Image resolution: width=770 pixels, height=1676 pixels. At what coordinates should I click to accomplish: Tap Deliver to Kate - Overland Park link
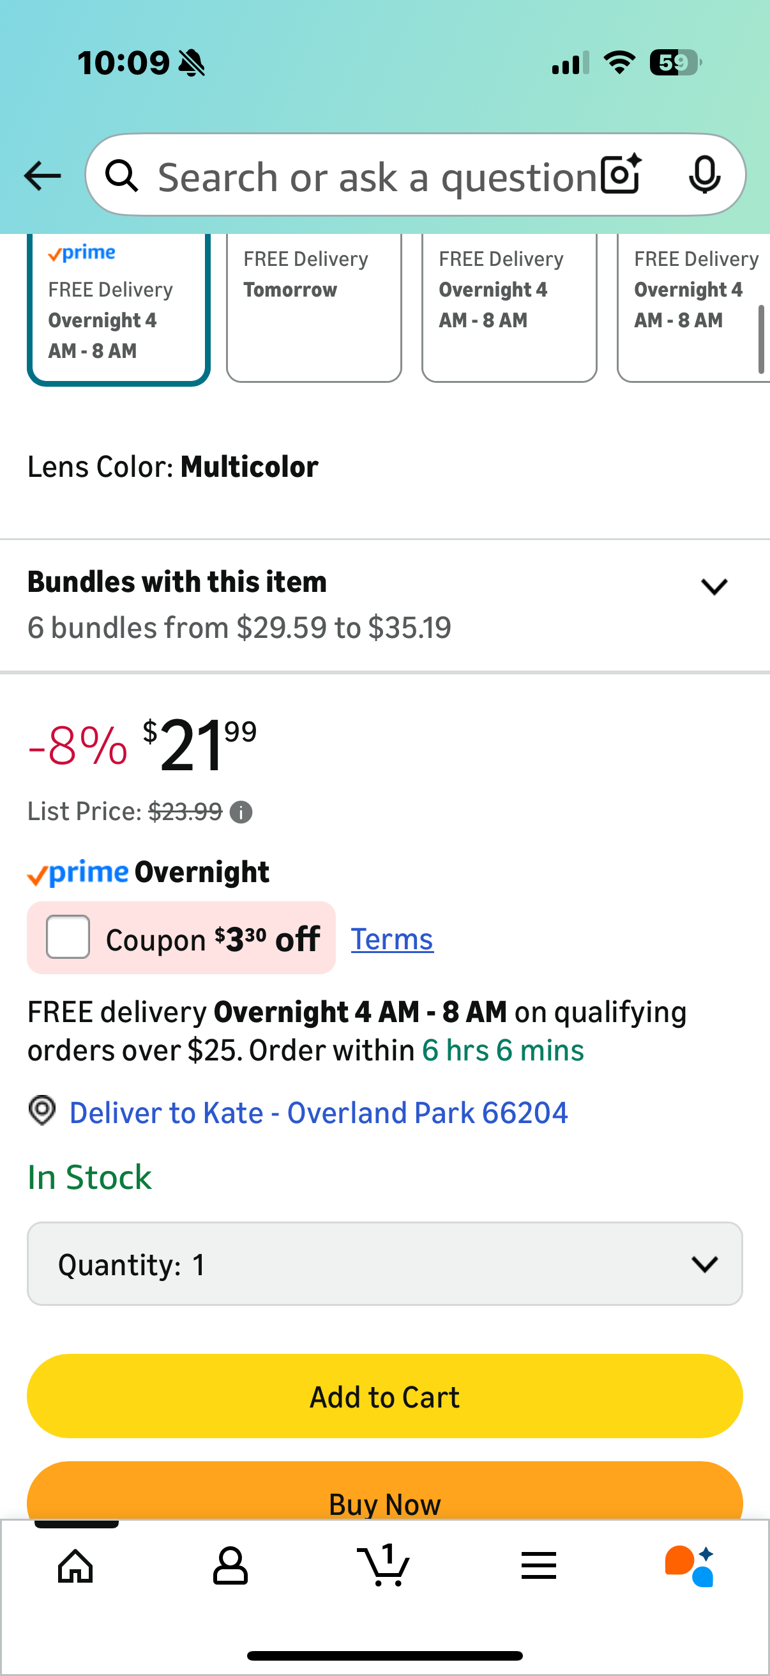click(319, 1113)
